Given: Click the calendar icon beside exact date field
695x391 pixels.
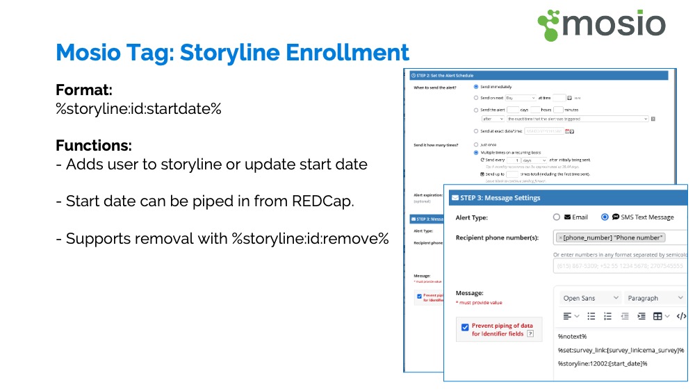Looking at the screenshot, I should [x=567, y=131].
